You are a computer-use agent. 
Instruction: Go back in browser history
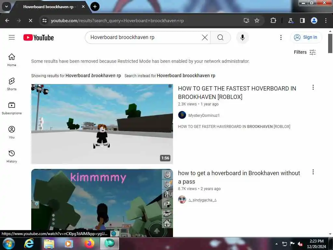pyautogui.click(x=7, y=21)
